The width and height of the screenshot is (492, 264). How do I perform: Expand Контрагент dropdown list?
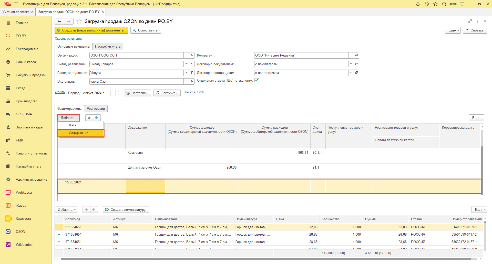[351, 55]
